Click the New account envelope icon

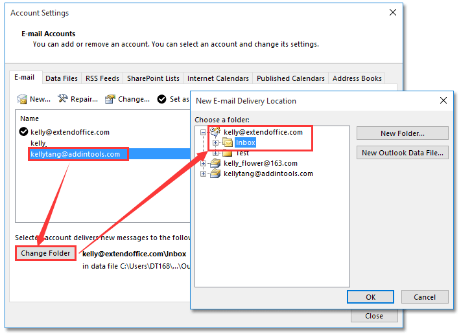click(22, 99)
